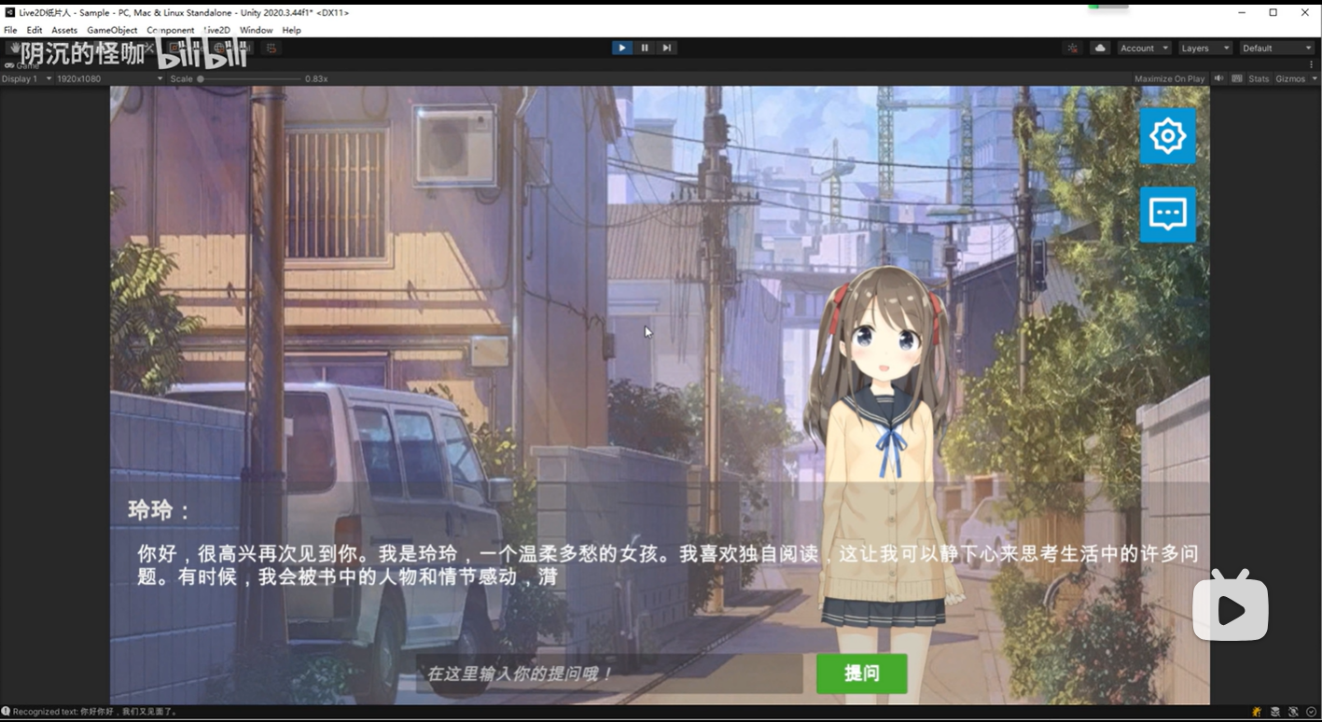The height and width of the screenshot is (722, 1322).
Task: Click the cache server status bar icon
Action: pos(1275,712)
